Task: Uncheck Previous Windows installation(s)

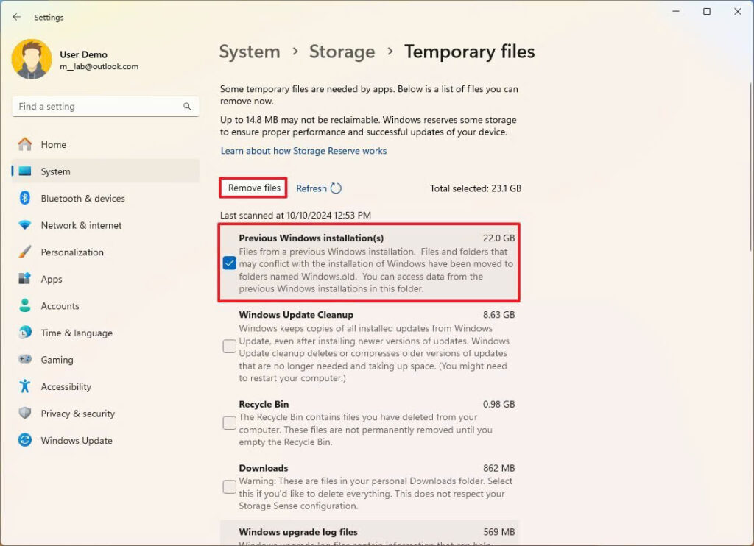Action: click(x=229, y=263)
